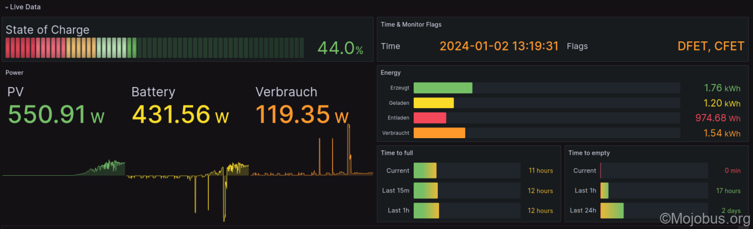Click the Entladen 974.68 Wh value
This screenshot has width=753, height=229.
click(x=718, y=118)
